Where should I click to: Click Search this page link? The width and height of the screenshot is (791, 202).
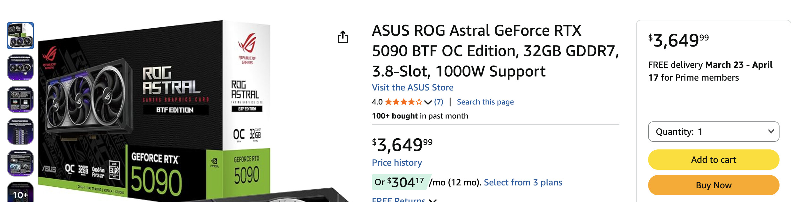tap(485, 102)
